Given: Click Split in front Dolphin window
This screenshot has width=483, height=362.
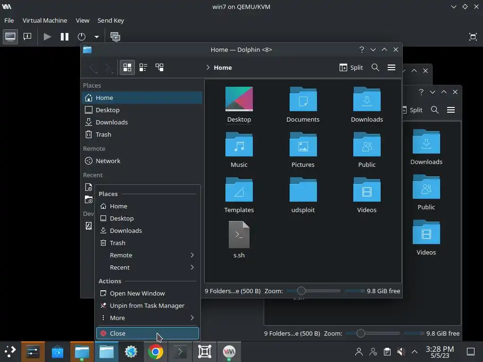Looking at the screenshot, I should (x=351, y=67).
